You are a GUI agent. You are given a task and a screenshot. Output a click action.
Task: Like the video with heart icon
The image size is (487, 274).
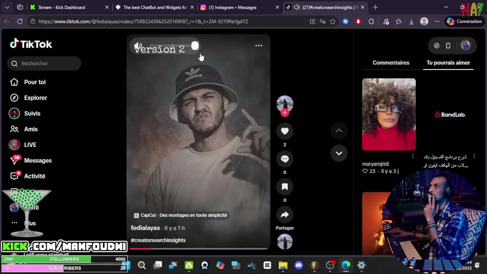[285, 131]
